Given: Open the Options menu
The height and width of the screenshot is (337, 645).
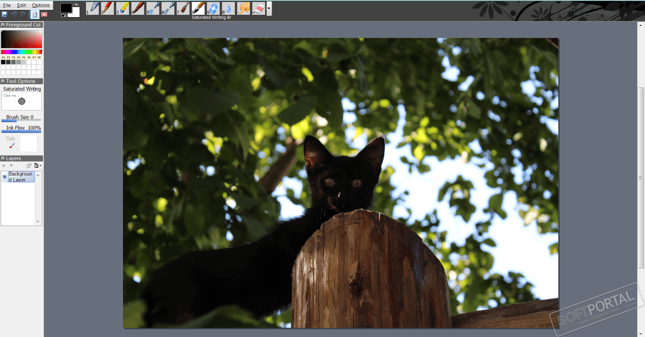Looking at the screenshot, I should point(41,5).
